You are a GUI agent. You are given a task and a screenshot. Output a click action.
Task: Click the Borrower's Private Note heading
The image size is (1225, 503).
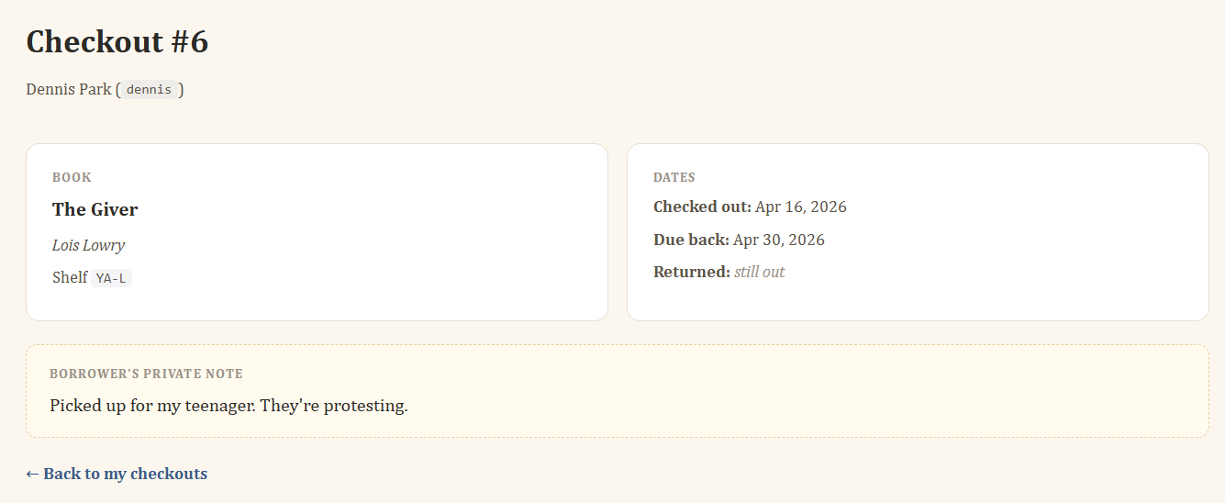[146, 374]
